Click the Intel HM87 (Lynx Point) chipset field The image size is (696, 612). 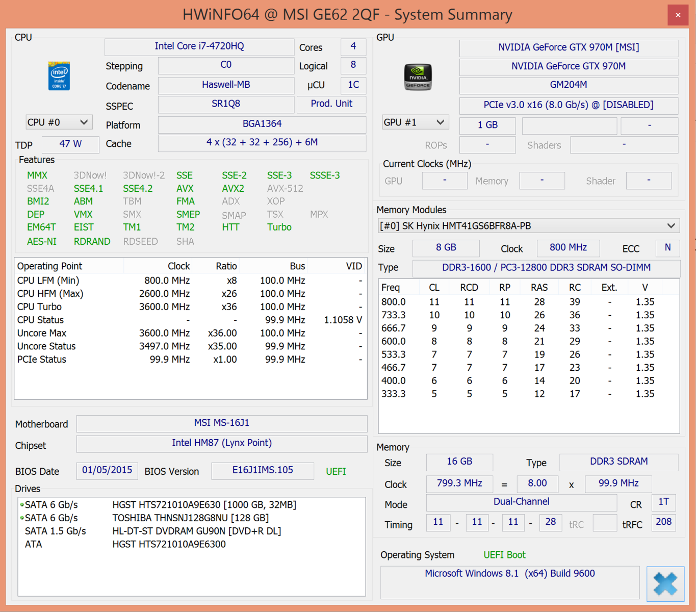pyautogui.click(x=222, y=443)
